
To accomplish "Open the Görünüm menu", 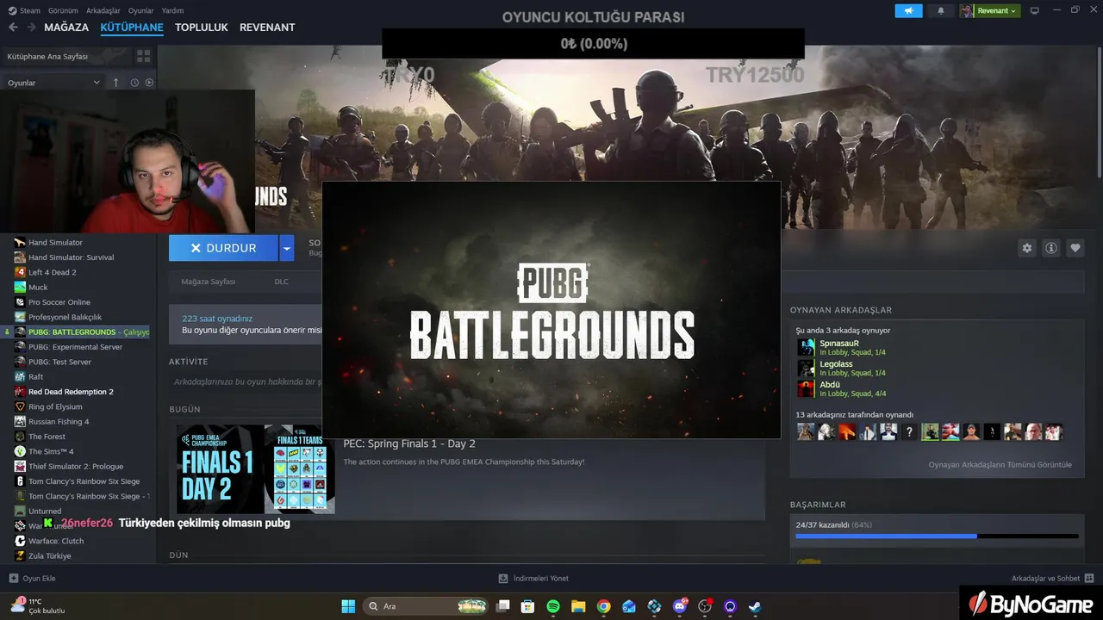I will pos(63,10).
